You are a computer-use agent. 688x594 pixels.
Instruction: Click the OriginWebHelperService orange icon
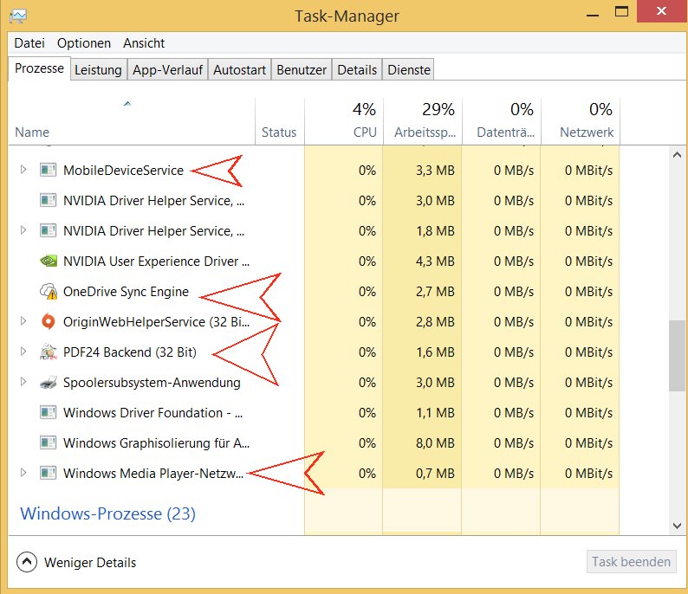coord(48,322)
